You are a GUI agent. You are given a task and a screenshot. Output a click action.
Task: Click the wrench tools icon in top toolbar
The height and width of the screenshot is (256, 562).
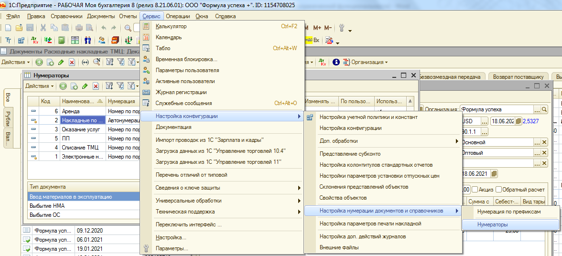pyautogui.click(x=342, y=28)
